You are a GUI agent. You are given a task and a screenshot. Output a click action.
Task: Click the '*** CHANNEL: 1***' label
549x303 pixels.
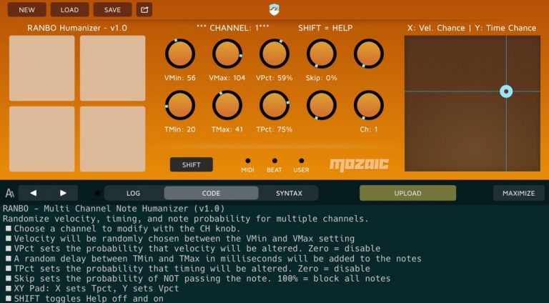coord(233,28)
